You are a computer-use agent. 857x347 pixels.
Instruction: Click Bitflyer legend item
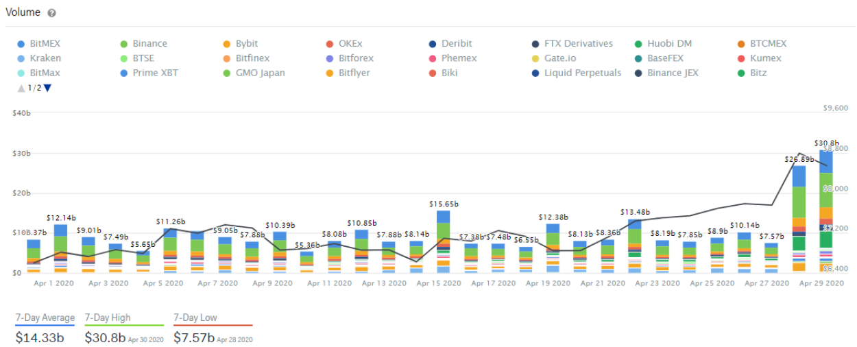pos(348,73)
